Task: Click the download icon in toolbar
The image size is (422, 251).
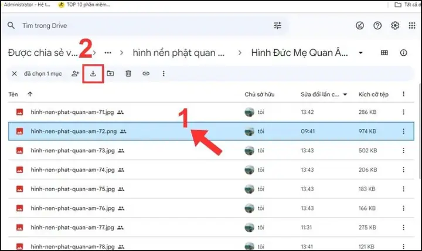Action: tap(93, 73)
